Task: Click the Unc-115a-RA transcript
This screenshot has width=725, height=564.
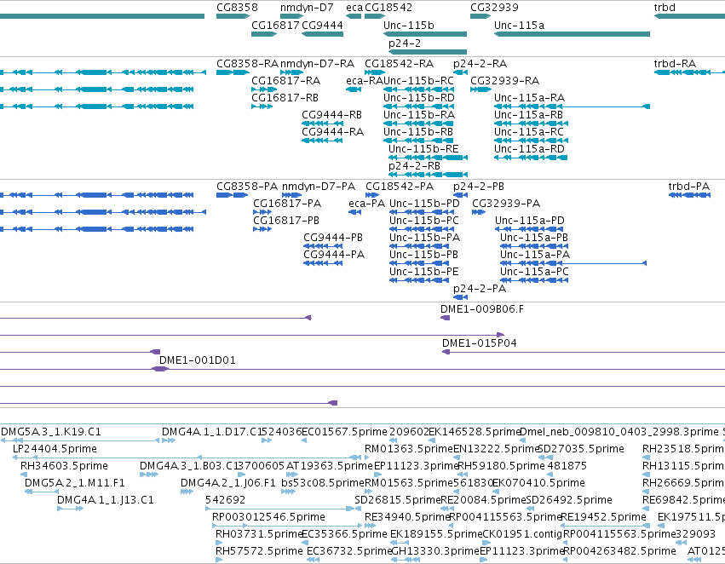Action: (x=572, y=106)
